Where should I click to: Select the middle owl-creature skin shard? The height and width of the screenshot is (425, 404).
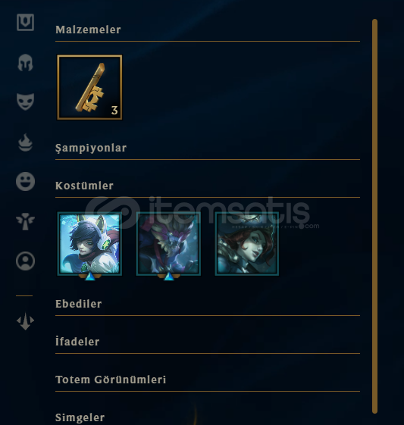coord(168,244)
